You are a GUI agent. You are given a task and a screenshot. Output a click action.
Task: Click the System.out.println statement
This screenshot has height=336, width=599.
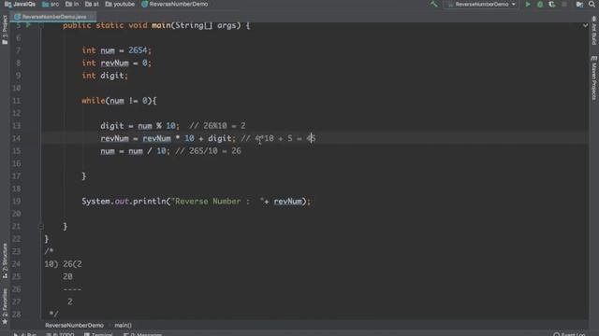(196, 202)
